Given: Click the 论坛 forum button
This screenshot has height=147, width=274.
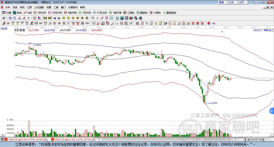Looking at the screenshot, I should [x=233, y=2].
